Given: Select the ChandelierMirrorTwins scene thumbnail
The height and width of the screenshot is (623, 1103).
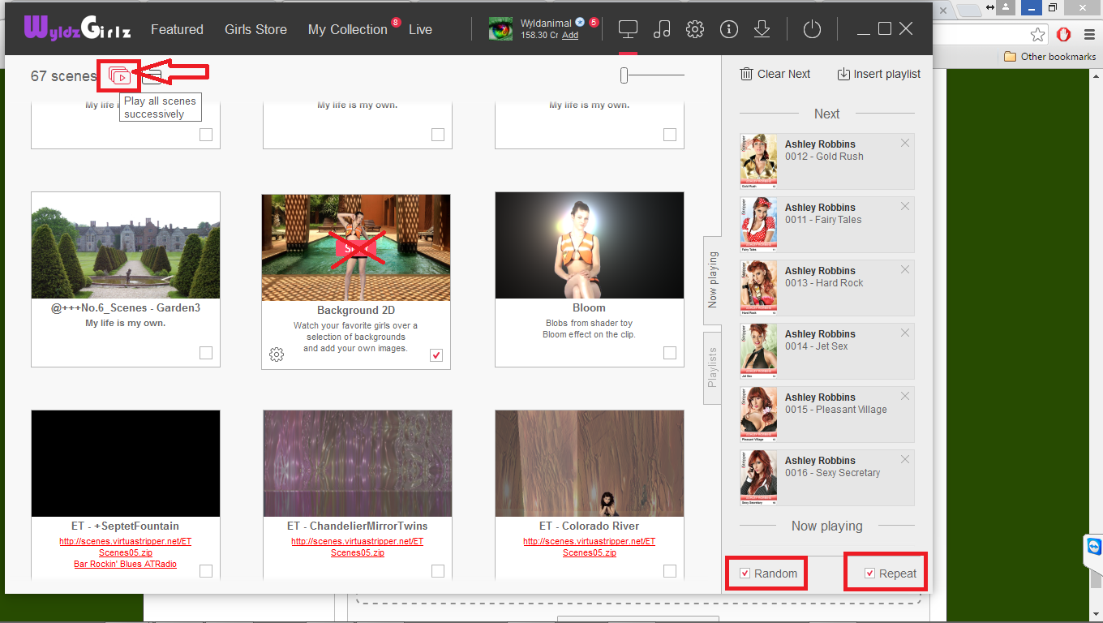Looking at the screenshot, I should 358,463.
